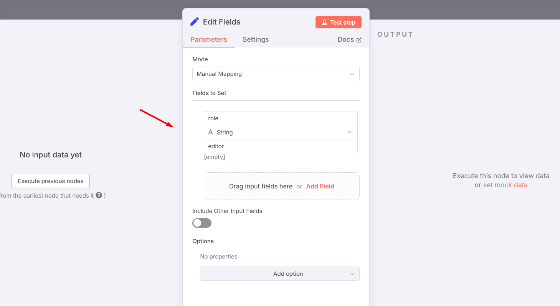
Task: Select the Parameters tab
Action: point(209,39)
